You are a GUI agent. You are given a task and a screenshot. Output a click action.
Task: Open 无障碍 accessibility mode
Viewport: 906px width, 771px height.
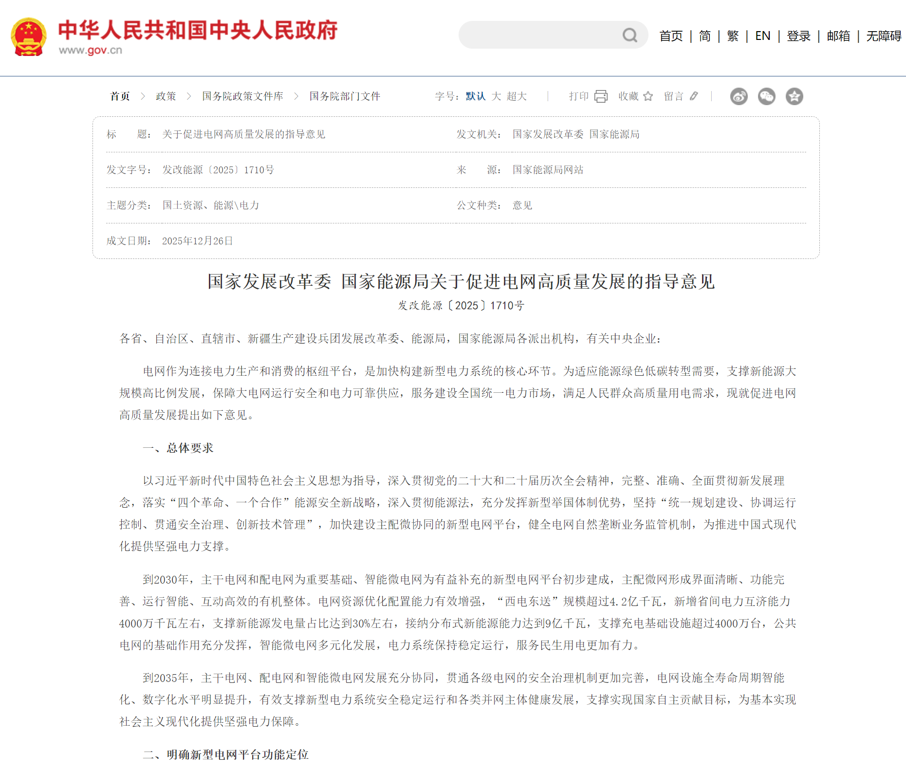pyautogui.click(x=883, y=36)
